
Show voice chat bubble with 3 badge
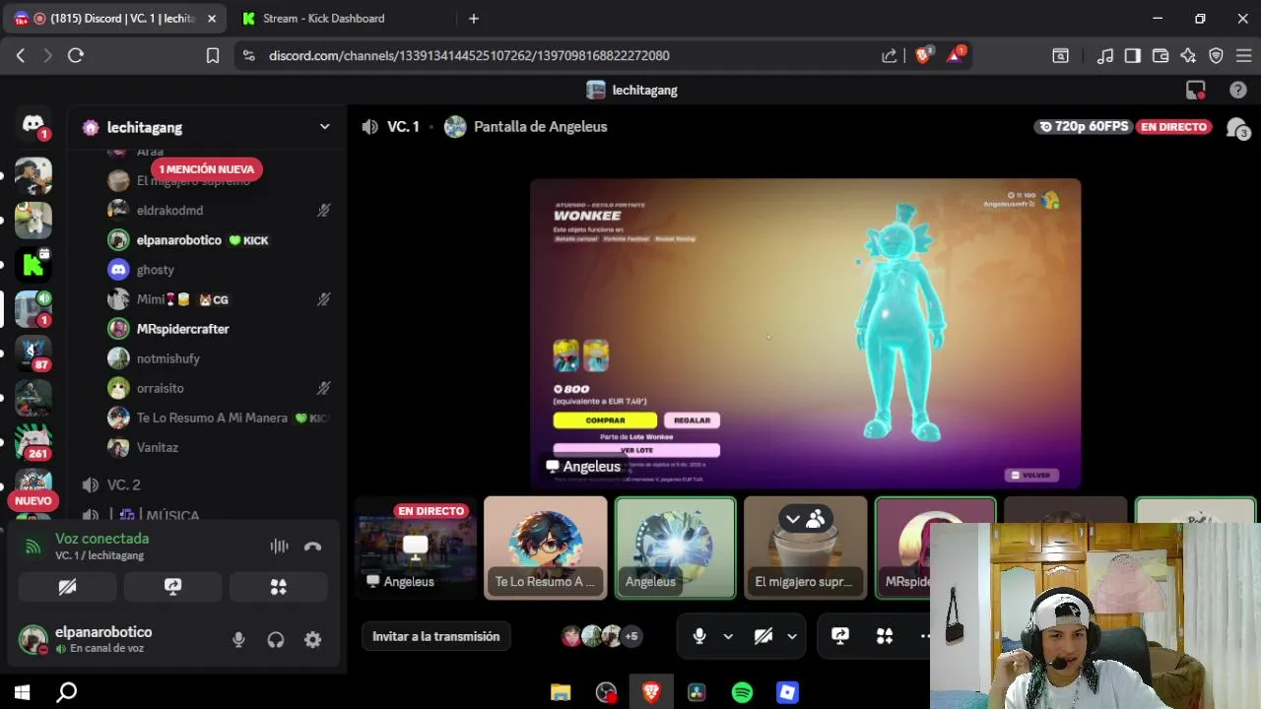[x=1236, y=128]
